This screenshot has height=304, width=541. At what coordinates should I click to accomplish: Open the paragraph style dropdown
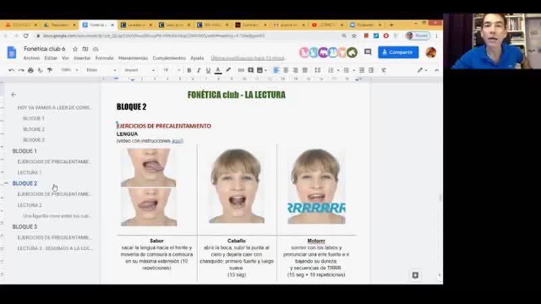(x=101, y=70)
